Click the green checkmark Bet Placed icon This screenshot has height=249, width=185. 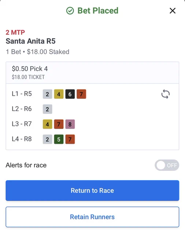click(x=70, y=11)
